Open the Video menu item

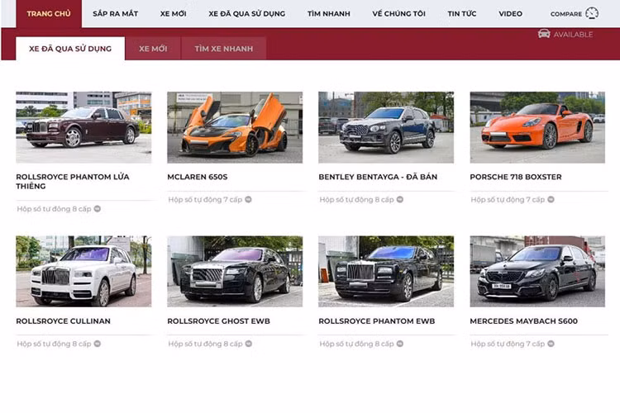point(510,14)
